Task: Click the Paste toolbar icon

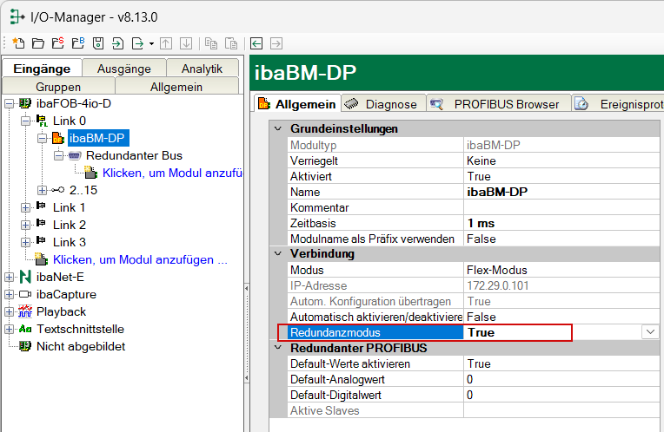Action: (x=231, y=43)
